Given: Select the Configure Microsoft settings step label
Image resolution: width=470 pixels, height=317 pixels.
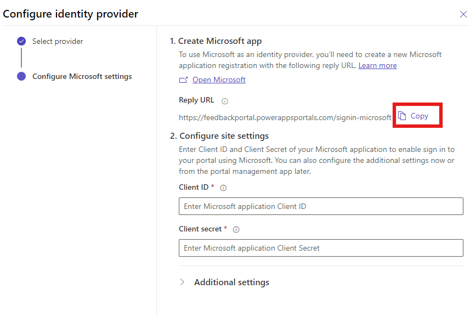Looking at the screenshot, I should coord(82,76).
